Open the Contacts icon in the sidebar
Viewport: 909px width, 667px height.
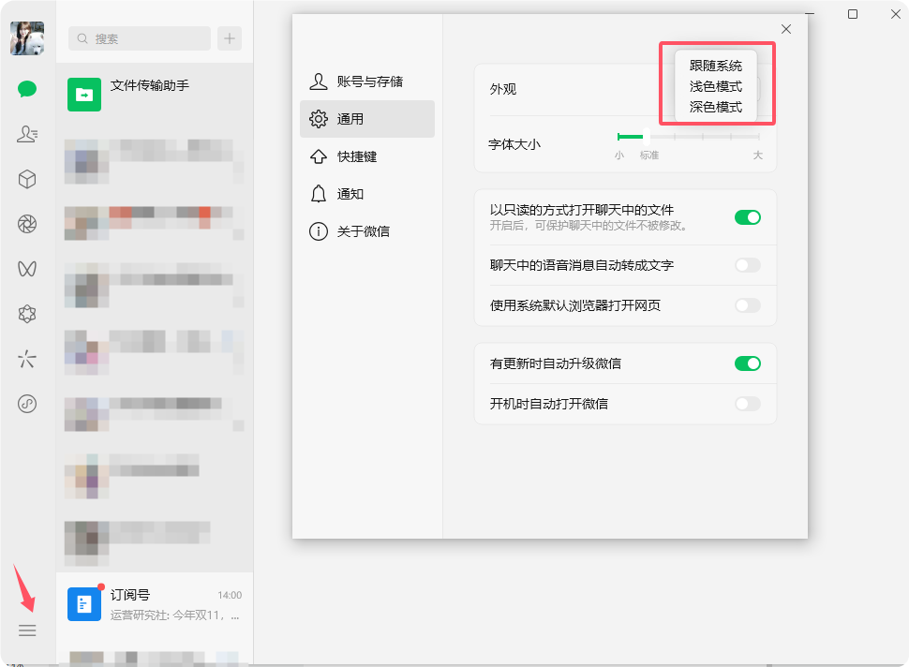click(x=27, y=135)
